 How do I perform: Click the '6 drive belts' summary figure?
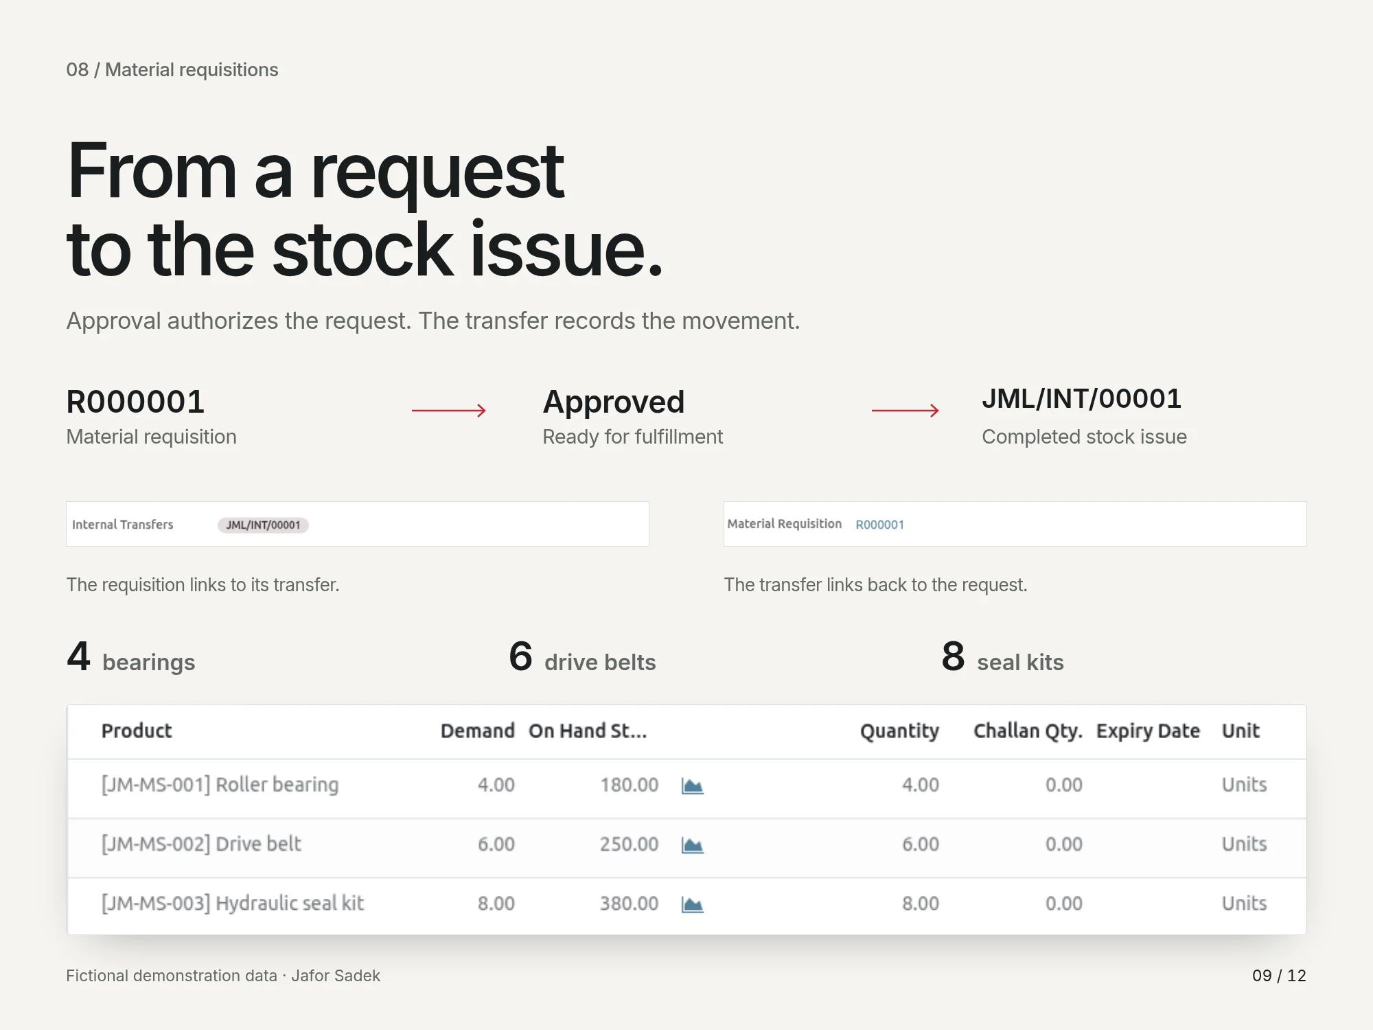pos(582,657)
